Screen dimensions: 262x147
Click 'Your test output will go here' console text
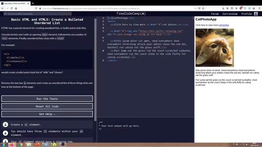tap(120, 126)
